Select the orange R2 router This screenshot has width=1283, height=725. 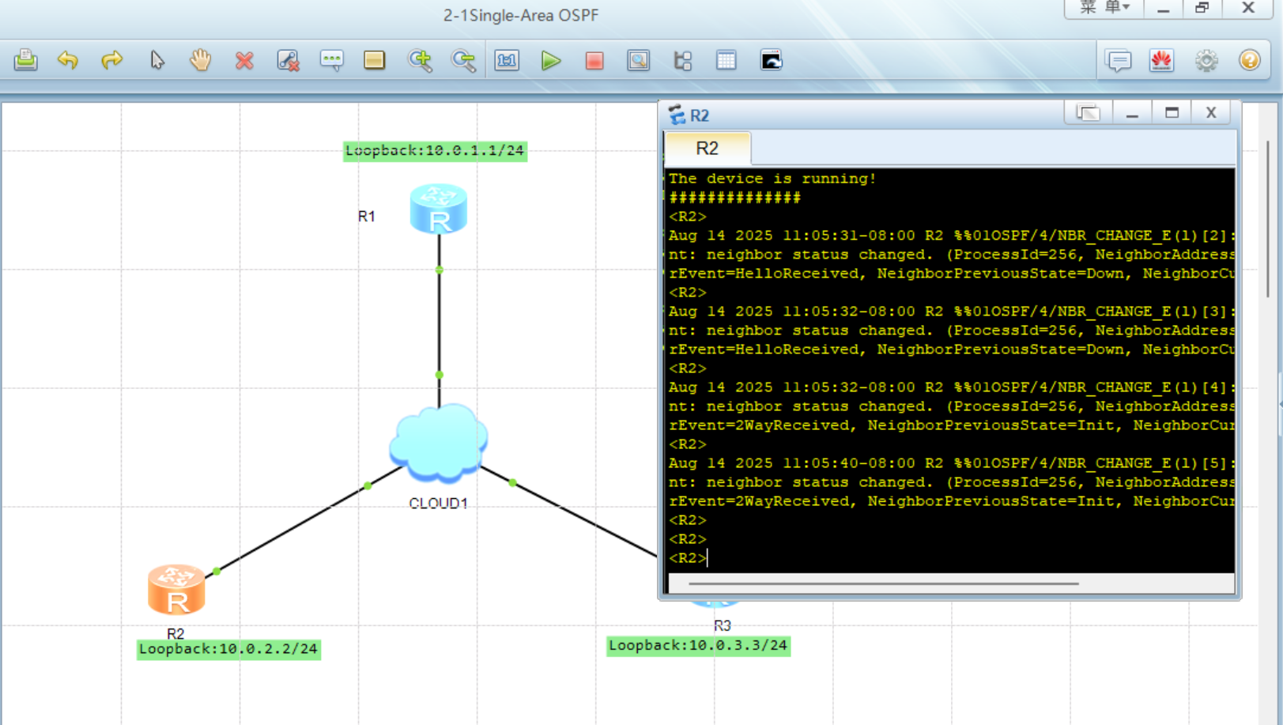point(176,590)
